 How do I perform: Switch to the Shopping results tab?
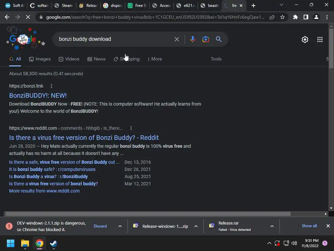pos(127,59)
